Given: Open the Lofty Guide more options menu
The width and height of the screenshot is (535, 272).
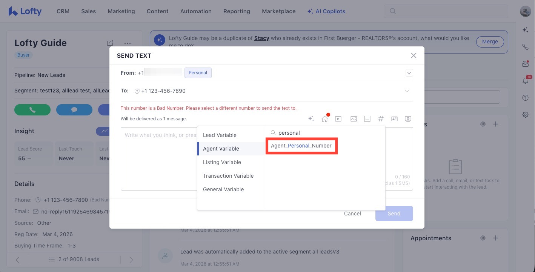Looking at the screenshot, I should tap(128, 43).
